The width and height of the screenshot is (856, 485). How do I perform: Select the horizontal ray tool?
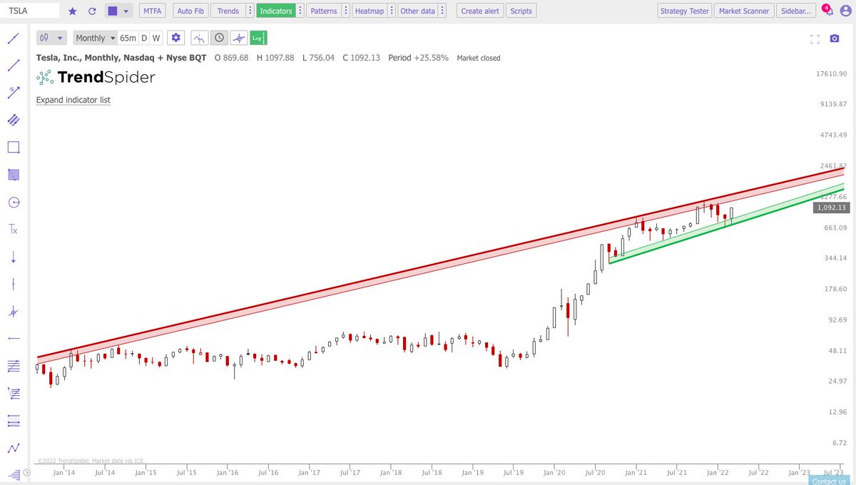click(13, 338)
